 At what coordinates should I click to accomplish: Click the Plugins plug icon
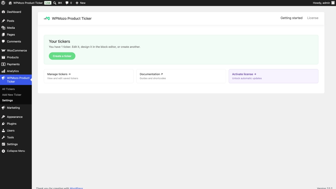3,124
